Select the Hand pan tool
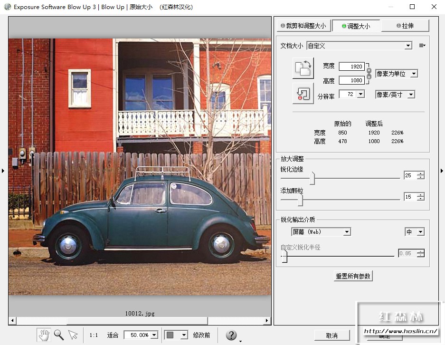 click(44, 335)
